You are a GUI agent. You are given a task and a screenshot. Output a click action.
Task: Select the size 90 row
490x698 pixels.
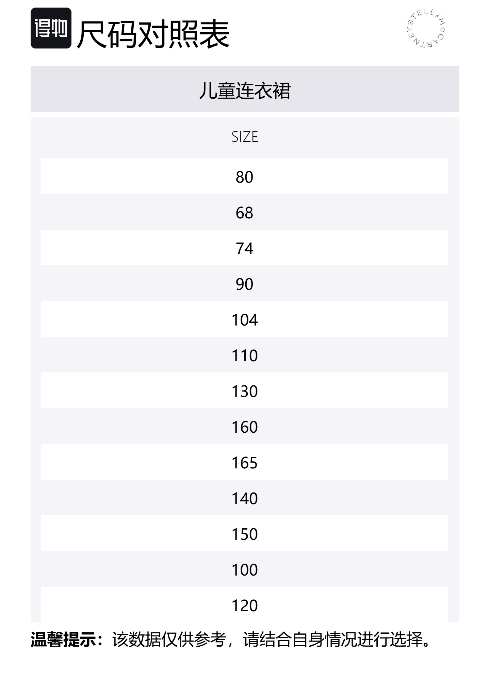pos(245,284)
